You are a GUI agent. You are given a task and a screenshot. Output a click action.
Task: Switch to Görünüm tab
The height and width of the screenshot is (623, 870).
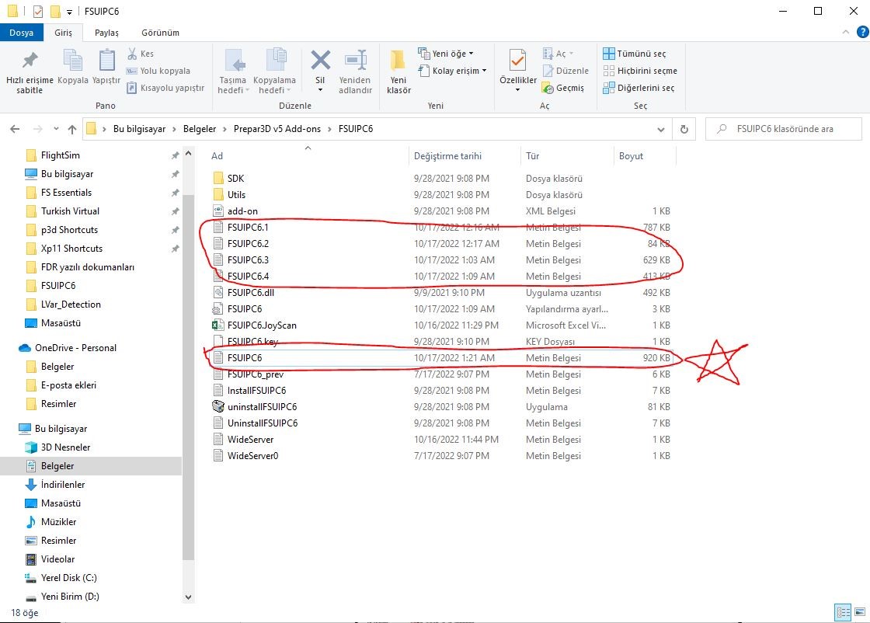[160, 33]
